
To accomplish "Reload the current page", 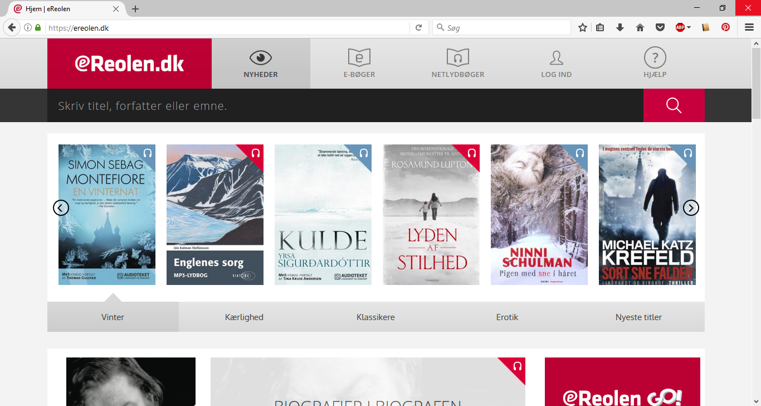I will 419,27.
